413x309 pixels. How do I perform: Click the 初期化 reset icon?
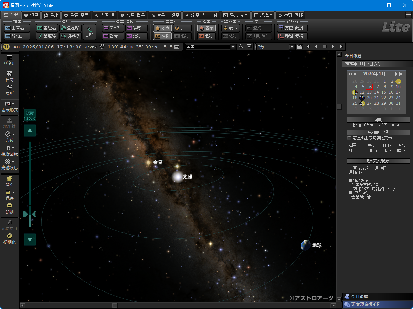tap(9, 239)
